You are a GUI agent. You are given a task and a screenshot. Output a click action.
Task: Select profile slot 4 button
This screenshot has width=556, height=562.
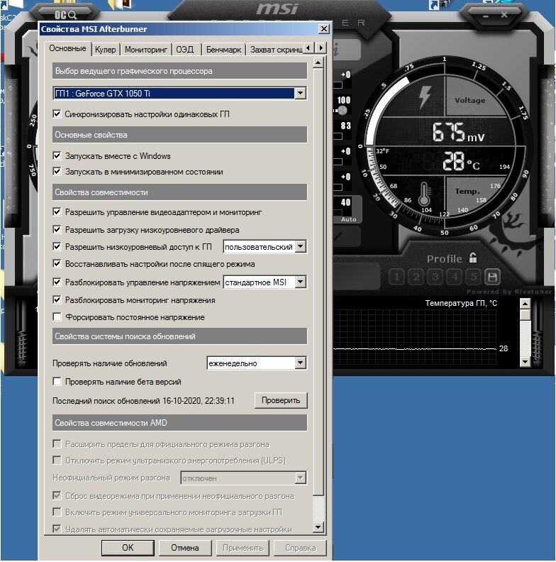455,277
